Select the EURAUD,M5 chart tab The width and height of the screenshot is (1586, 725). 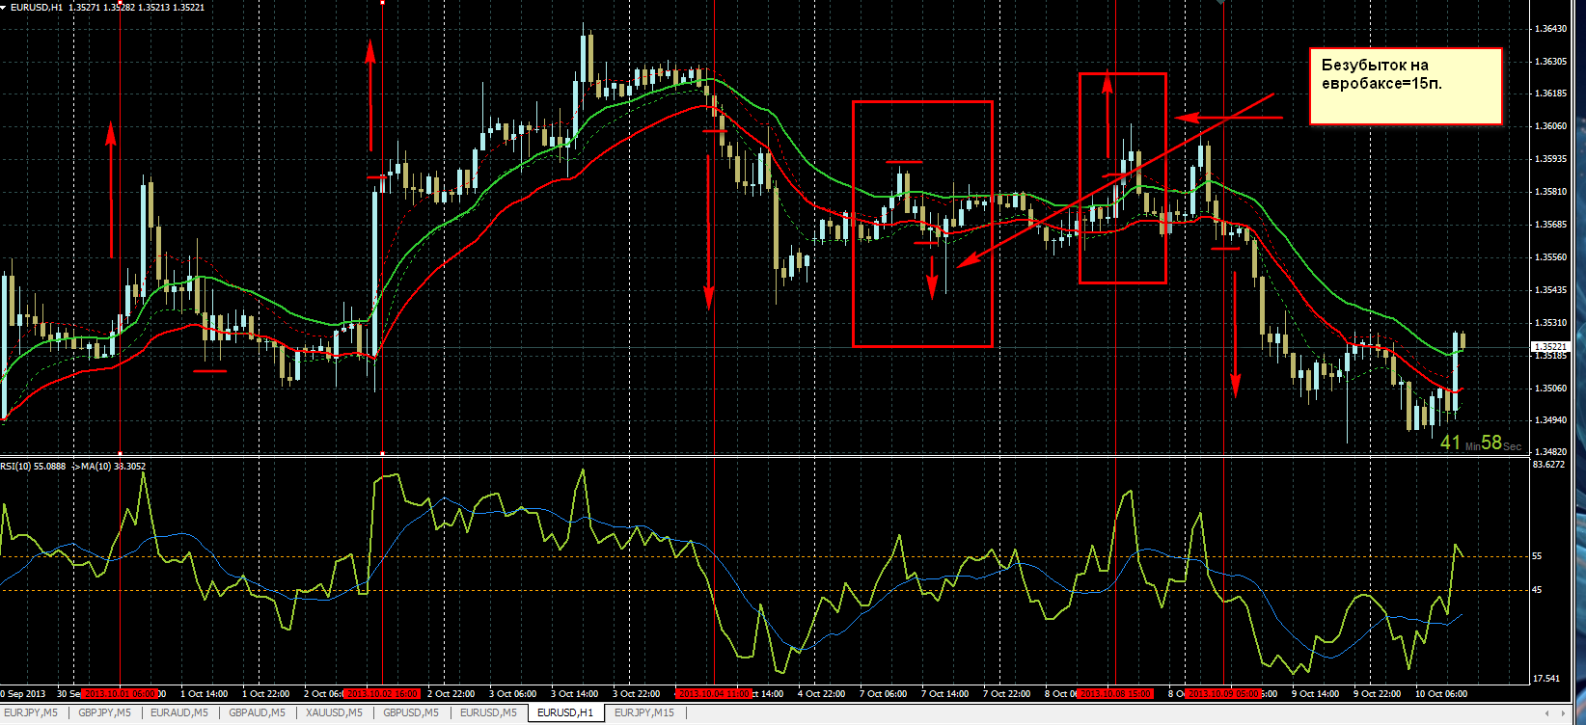[x=179, y=713]
